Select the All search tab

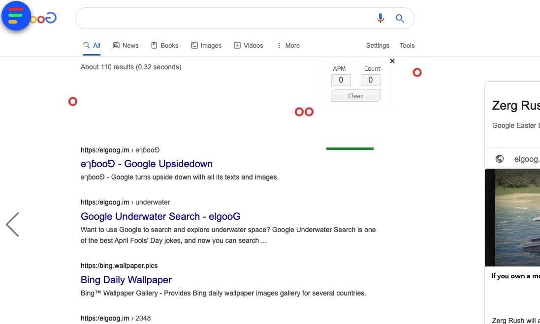click(x=92, y=45)
